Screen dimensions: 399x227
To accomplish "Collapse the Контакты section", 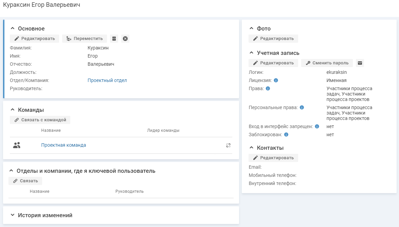I will (252, 148).
